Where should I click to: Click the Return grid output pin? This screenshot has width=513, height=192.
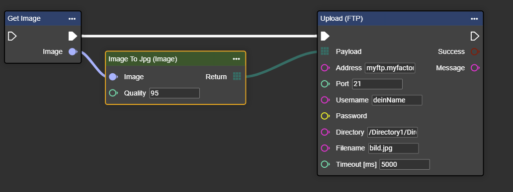[237, 76]
